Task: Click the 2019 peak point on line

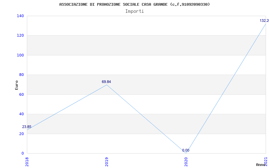Action: [107, 85]
